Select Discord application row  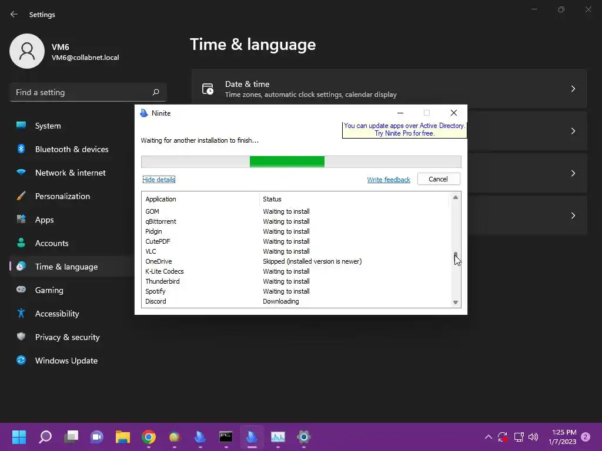296,301
